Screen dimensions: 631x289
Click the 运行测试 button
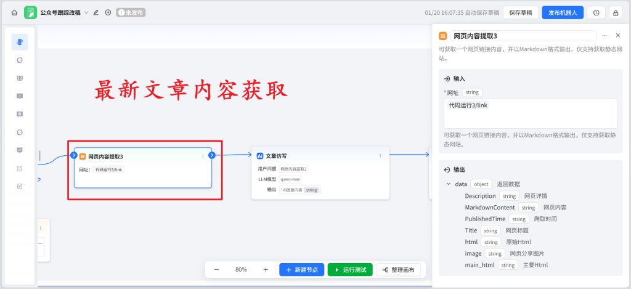(x=350, y=270)
